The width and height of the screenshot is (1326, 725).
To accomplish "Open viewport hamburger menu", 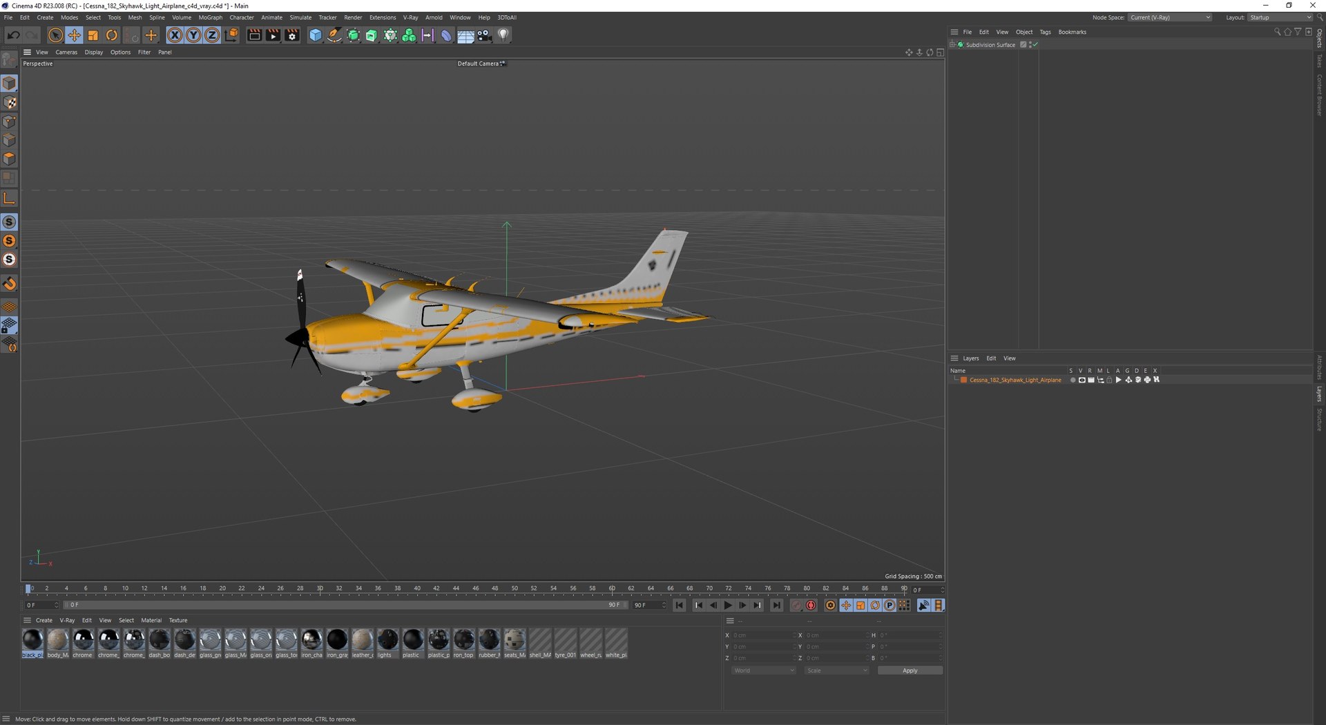I will pyautogui.click(x=27, y=52).
